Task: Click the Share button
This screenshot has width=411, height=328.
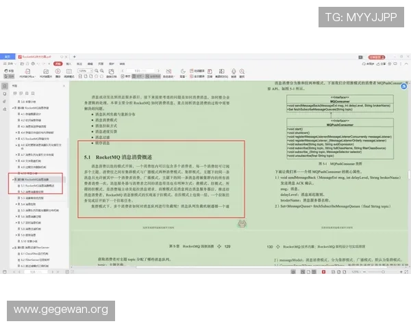Action: pos(381,64)
